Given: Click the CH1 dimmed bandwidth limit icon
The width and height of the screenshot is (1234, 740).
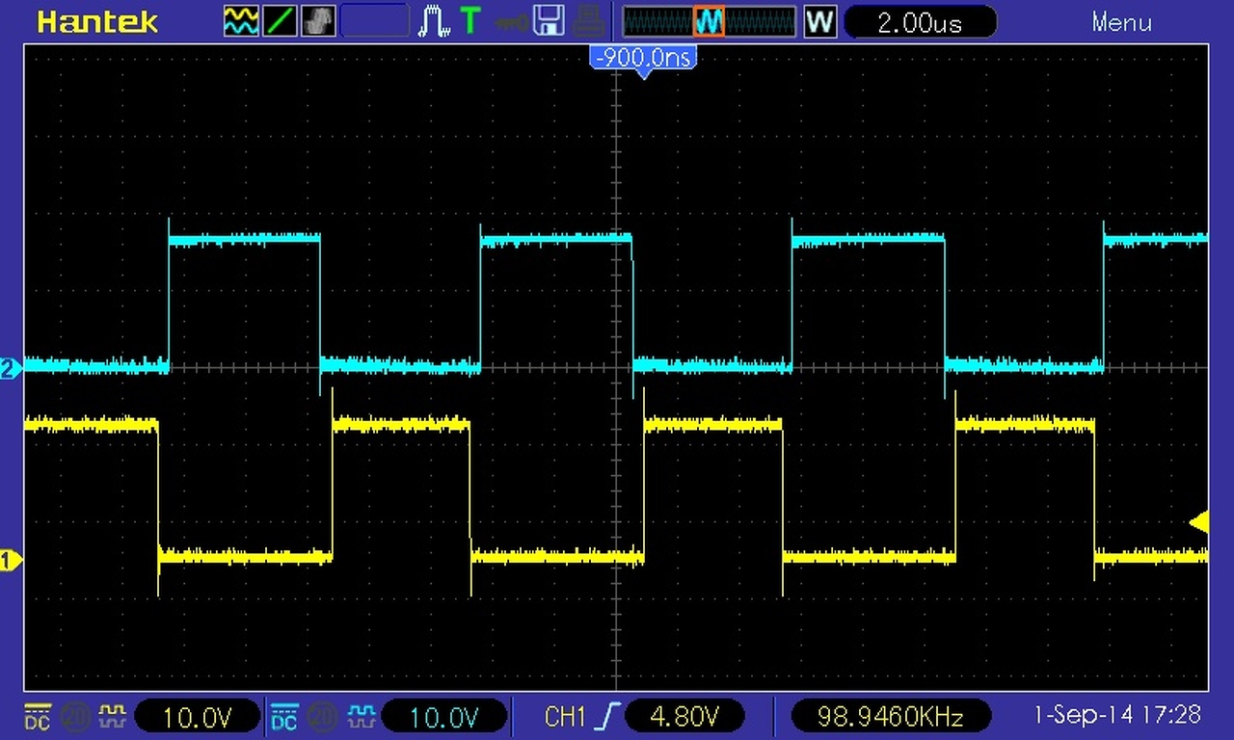Looking at the screenshot, I should tap(74, 716).
